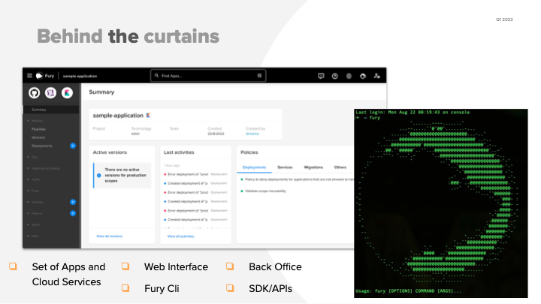Open Pipelines in the sidebar
541x304 pixels.
coord(38,129)
